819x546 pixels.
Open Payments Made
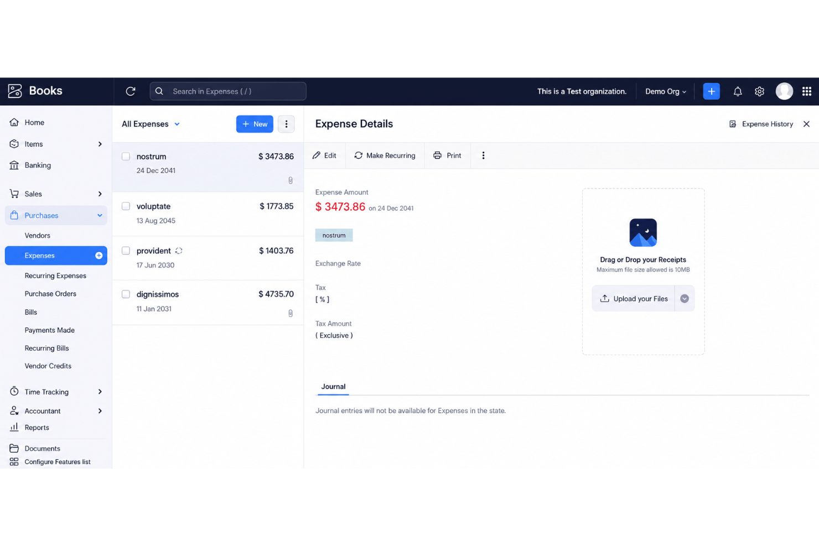49,330
